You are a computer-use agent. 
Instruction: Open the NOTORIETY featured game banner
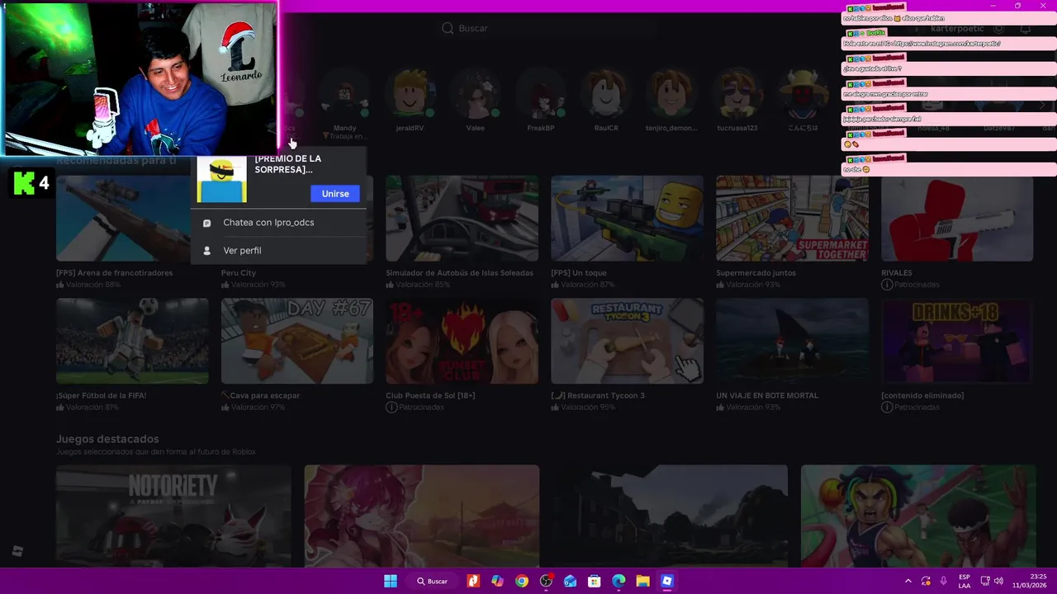click(x=173, y=516)
